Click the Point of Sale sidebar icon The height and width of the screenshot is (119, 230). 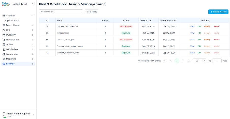tap(4, 25)
